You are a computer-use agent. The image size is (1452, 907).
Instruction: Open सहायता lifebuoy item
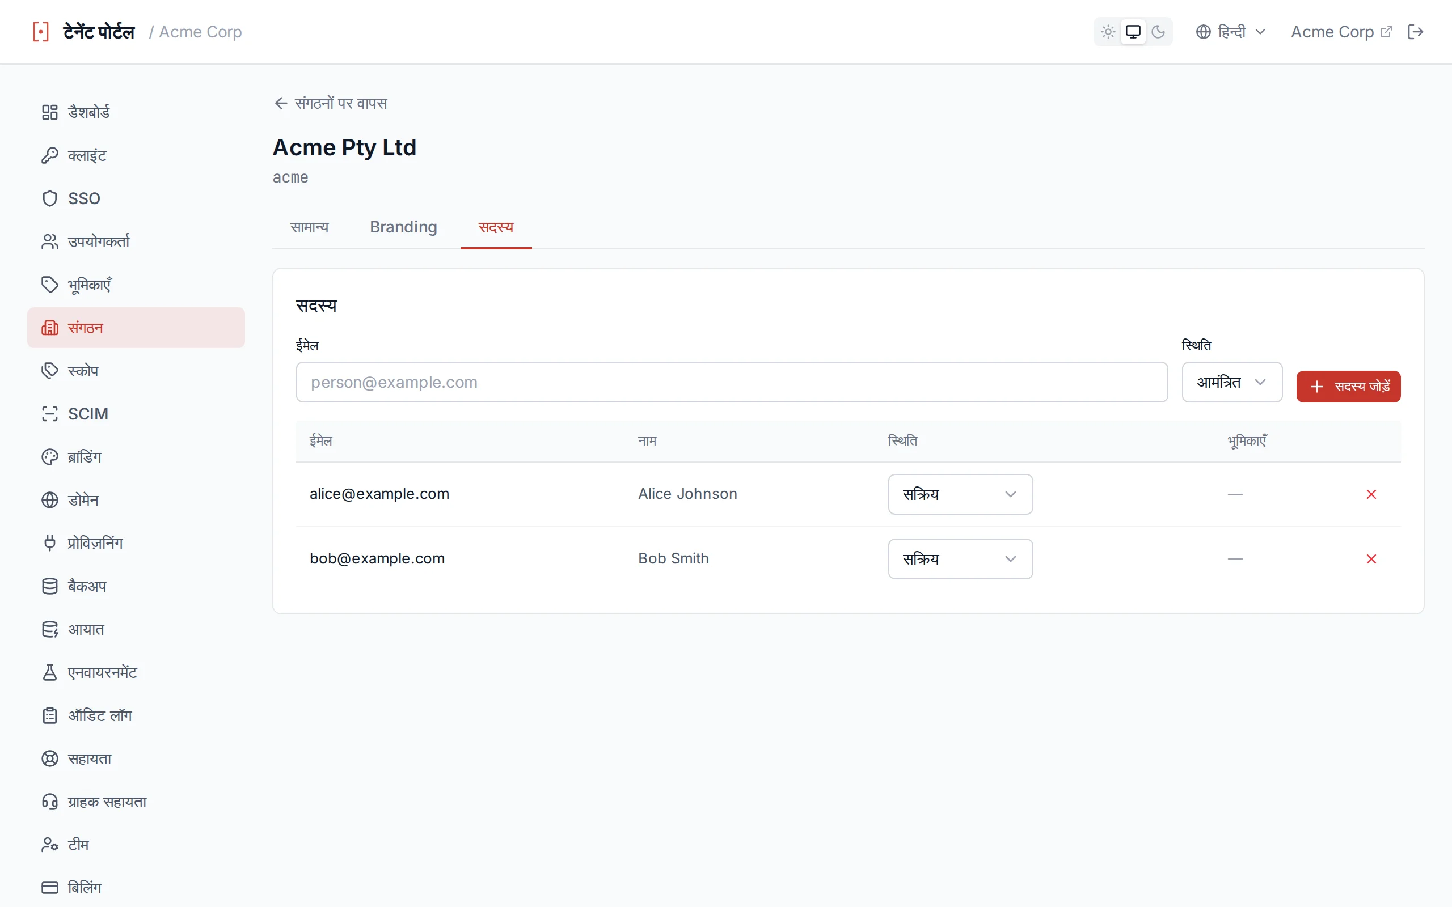click(x=136, y=759)
